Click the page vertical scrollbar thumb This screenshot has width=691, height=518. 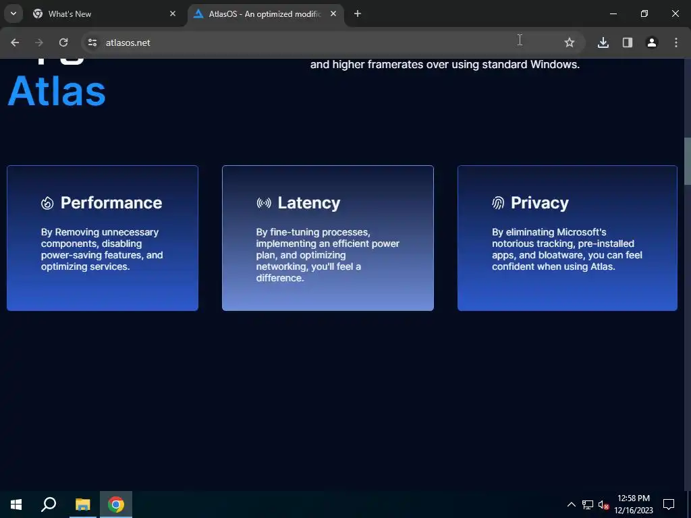click(x=687, y=161)
